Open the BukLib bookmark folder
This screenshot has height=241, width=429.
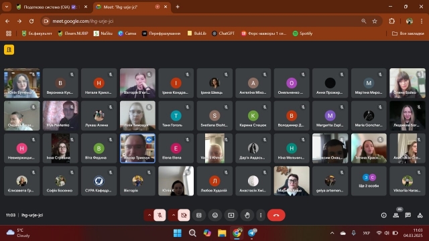(196, 33)
